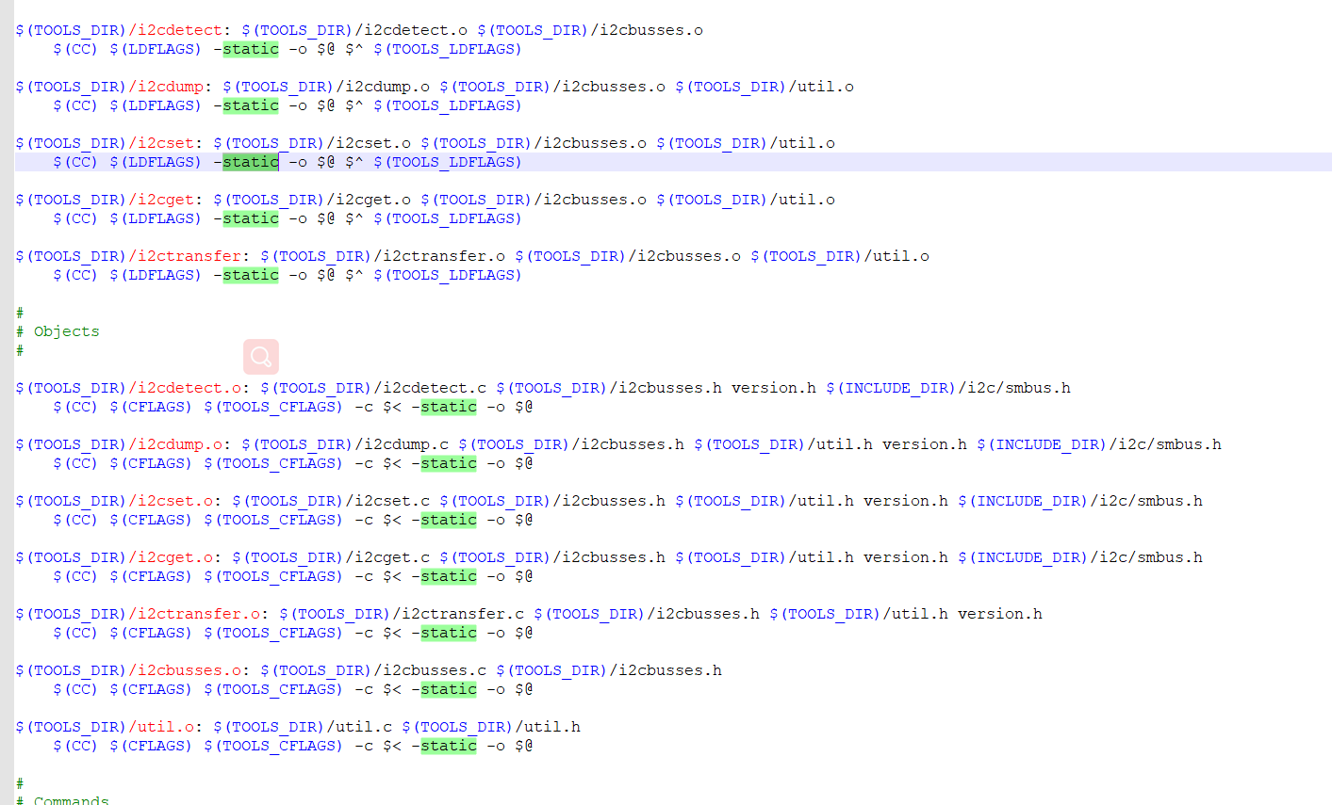Click the highlighted static in util.o recipe
The height and width of the screenshot is (805, 1332).
449,745
